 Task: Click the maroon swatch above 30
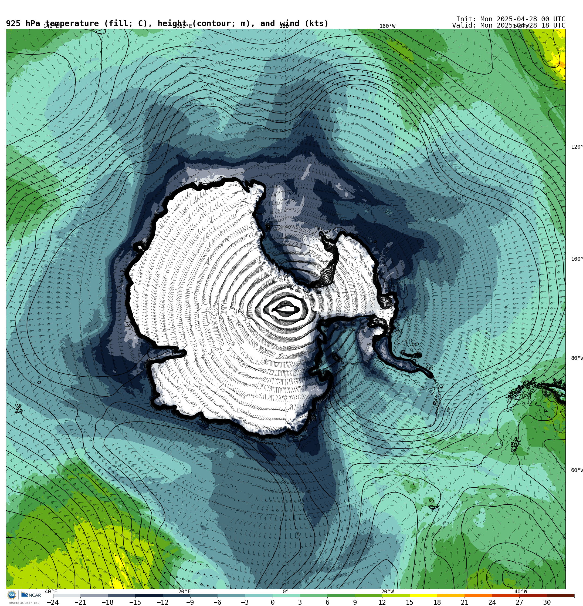561,595
